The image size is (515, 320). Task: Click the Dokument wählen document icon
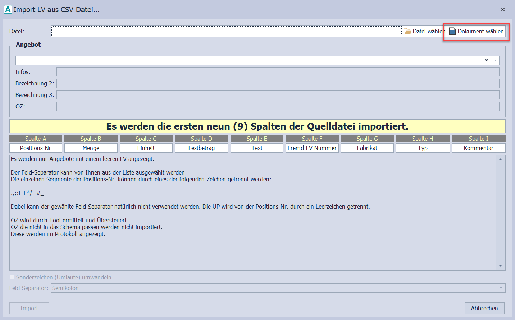click(x=452, y=32)
